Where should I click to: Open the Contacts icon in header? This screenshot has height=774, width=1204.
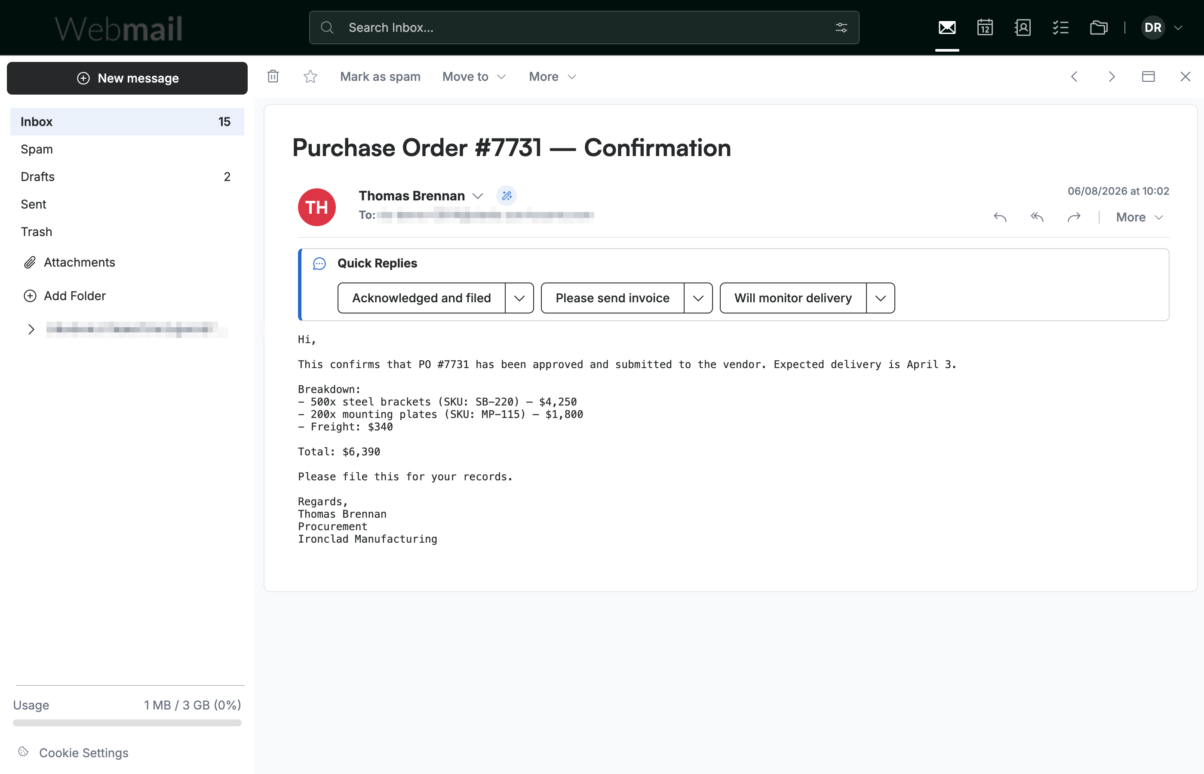click(1023, 28)
